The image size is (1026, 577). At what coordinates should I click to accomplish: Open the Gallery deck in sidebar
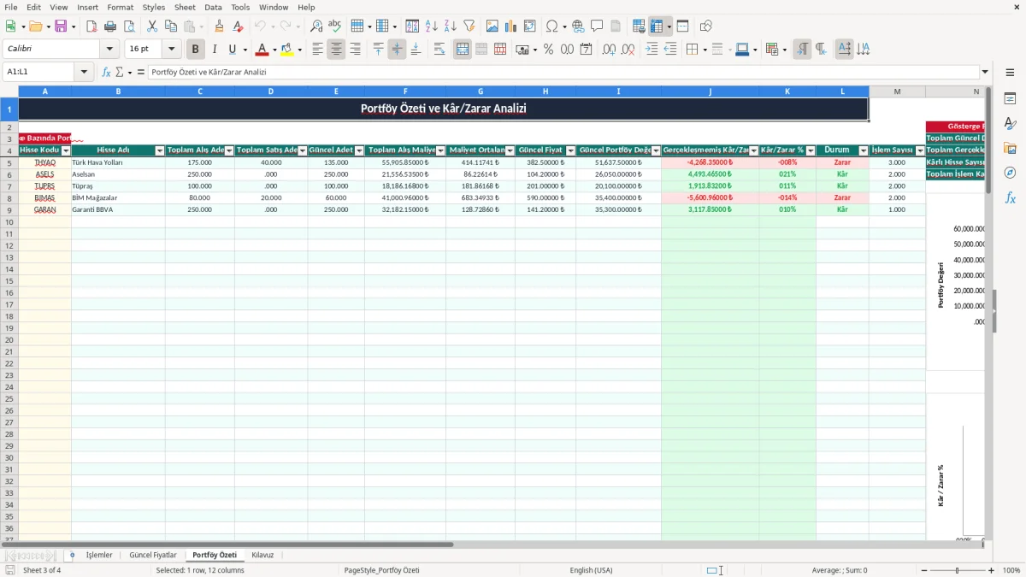[1010, 148]
